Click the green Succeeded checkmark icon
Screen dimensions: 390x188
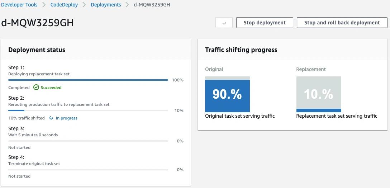pyautogui.click(x=36, y=88)
